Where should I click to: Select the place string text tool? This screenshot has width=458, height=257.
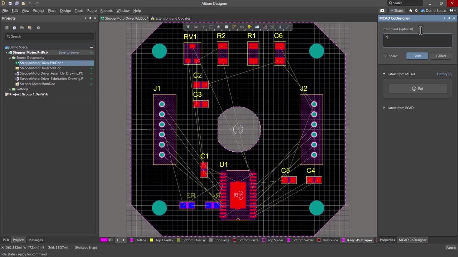(x=280, y=27)
